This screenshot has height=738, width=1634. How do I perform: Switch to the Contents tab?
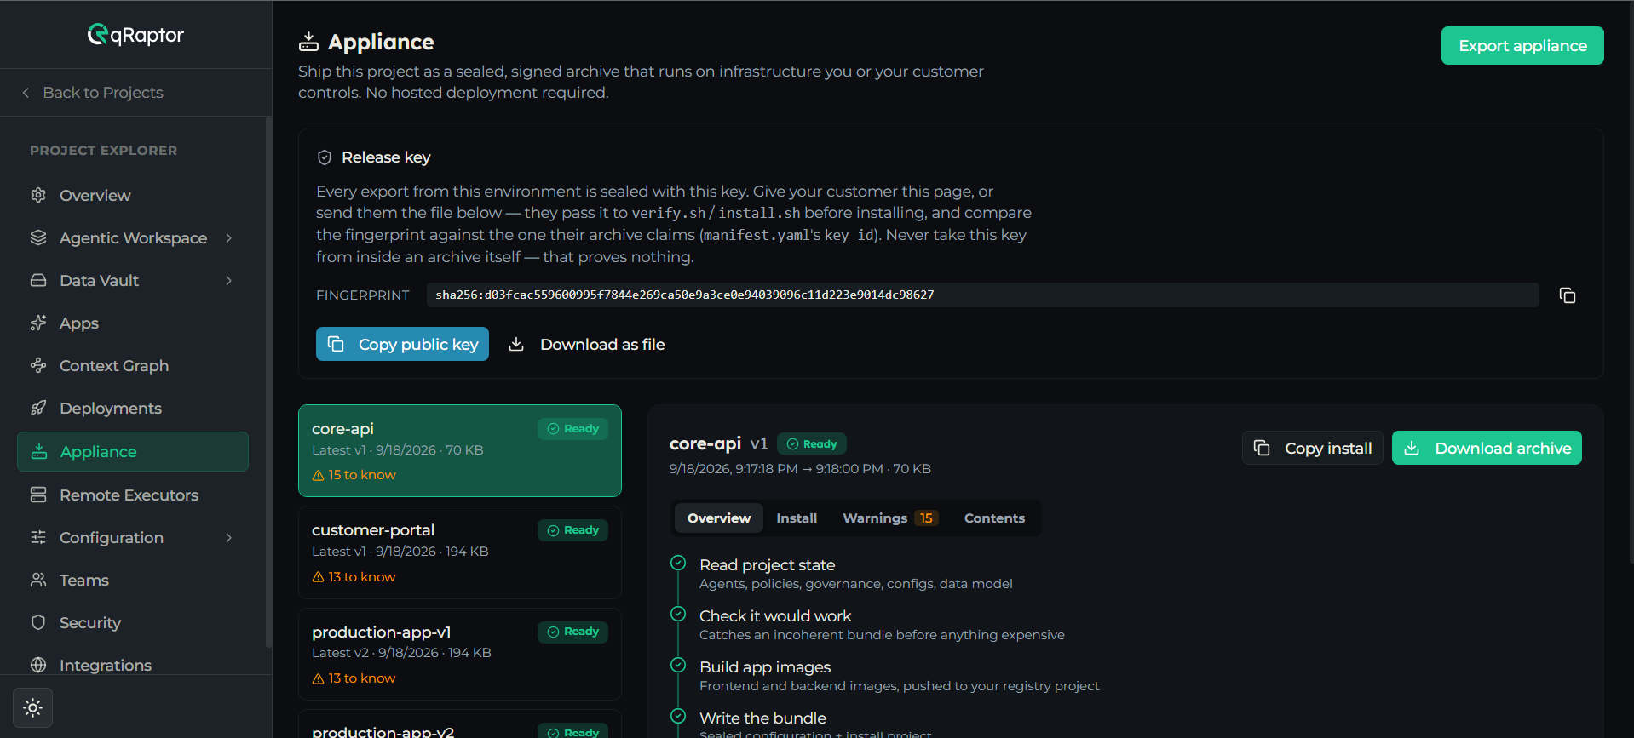[x=994, y=518]
